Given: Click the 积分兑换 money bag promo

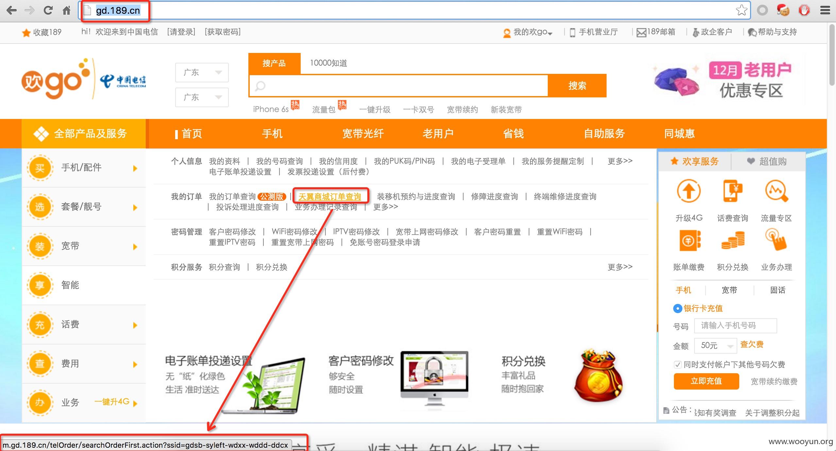Looking at the screenshot, I should (x=598, y=376).
